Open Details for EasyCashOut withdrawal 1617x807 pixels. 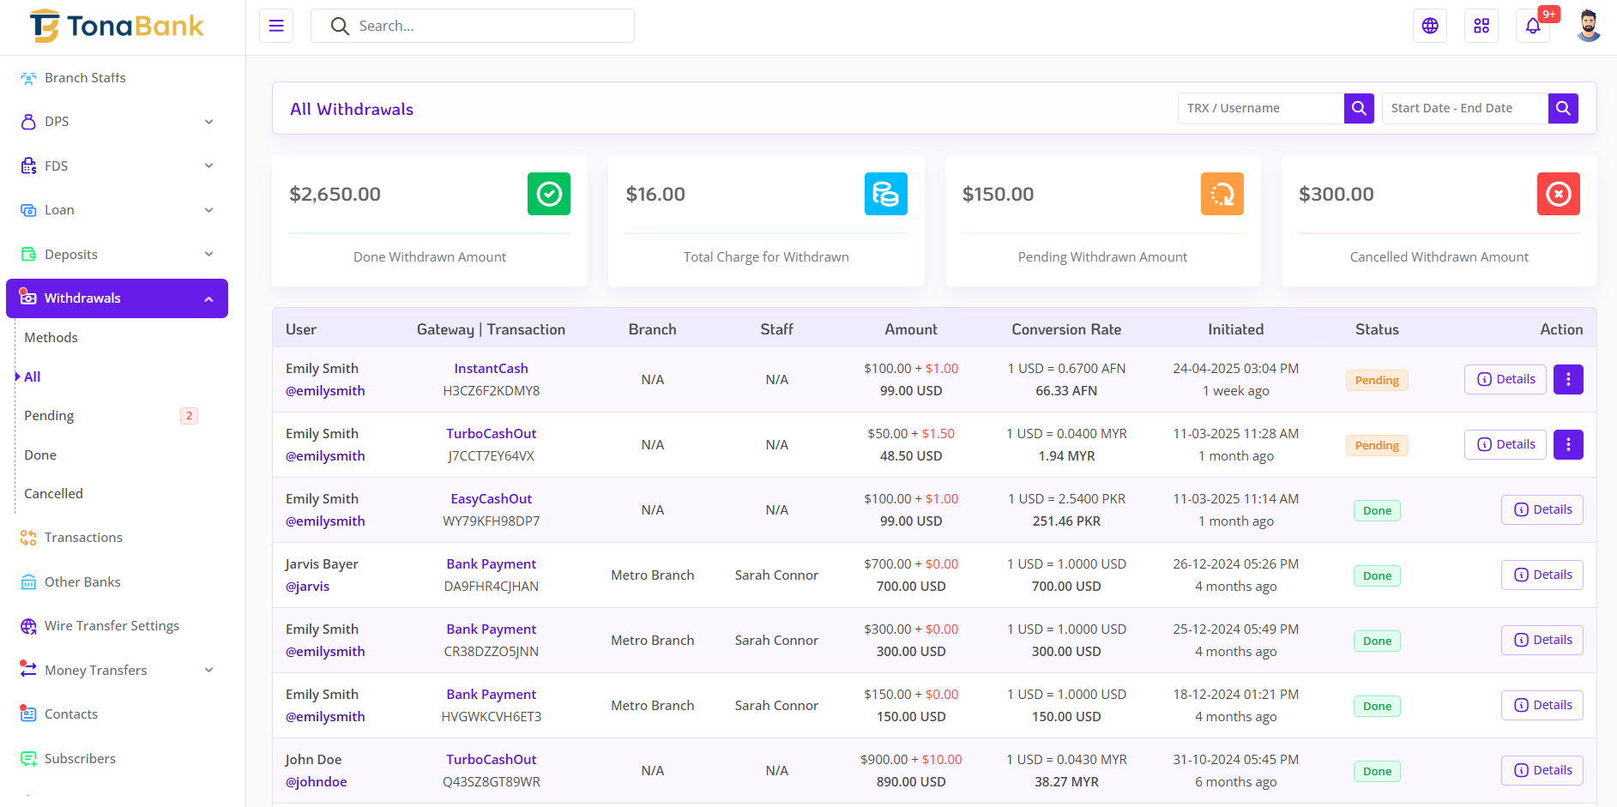[1542, 509]
